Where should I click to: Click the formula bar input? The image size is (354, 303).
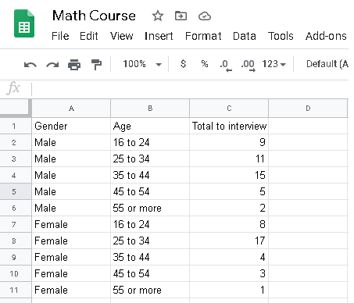(x=190, y=89)
